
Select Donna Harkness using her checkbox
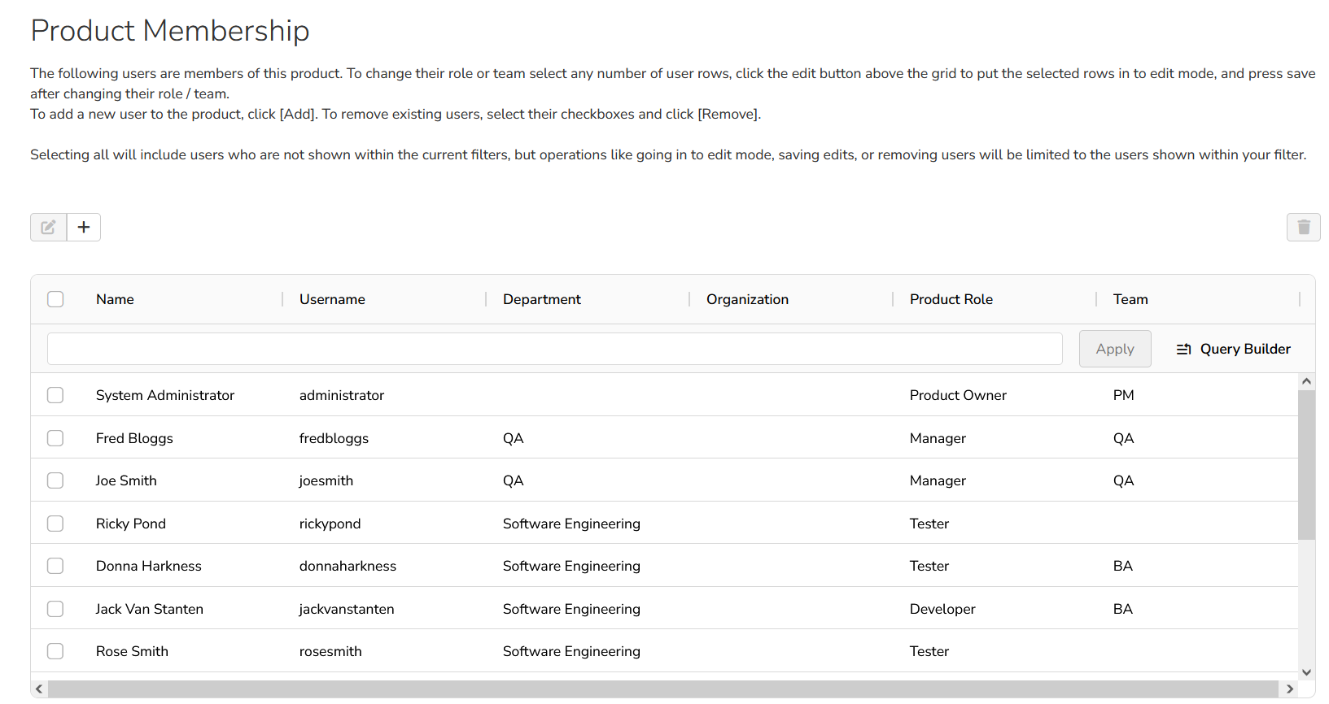tap(55, 566)
